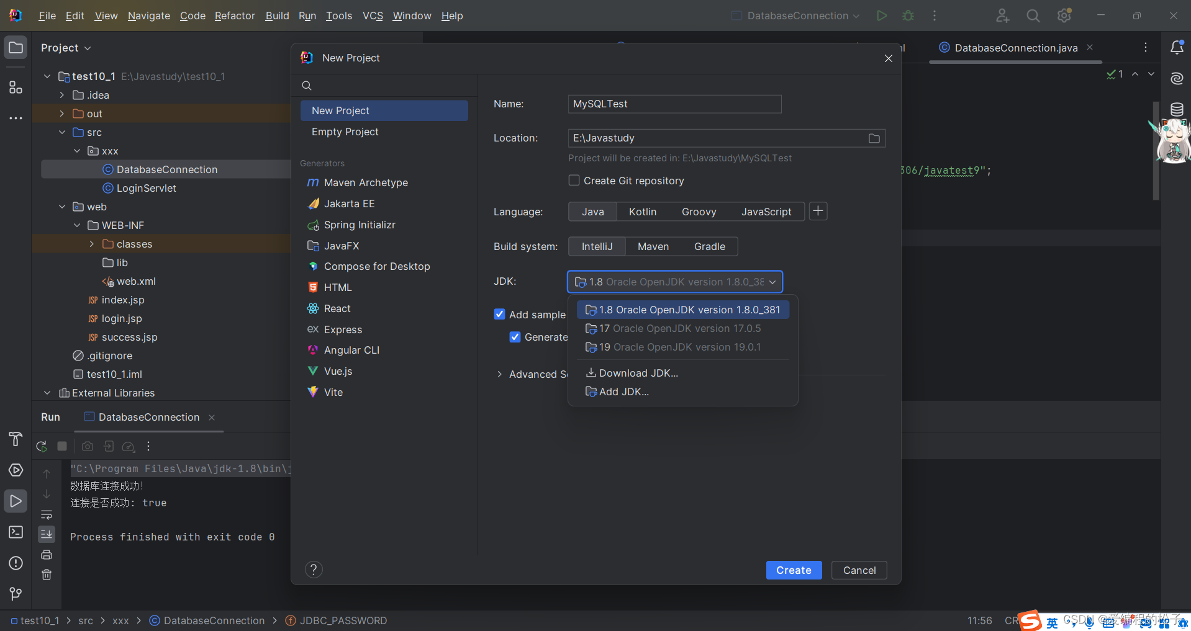Screen dimensions: 1191x631
Task: Select Kotlin language option
Action: pyautogui.click(x=643, y=212)
